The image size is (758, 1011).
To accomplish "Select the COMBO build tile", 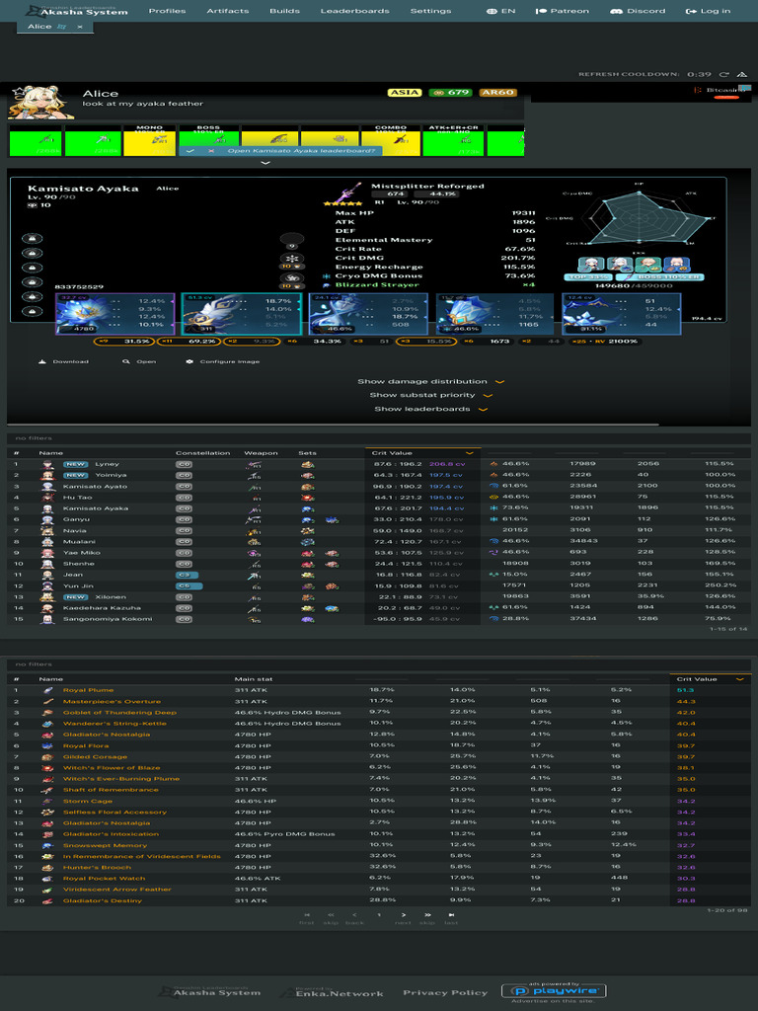I will [x=391, y=140].
